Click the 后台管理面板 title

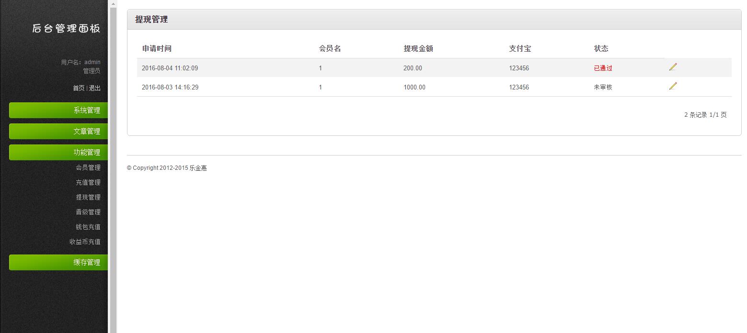66,28
